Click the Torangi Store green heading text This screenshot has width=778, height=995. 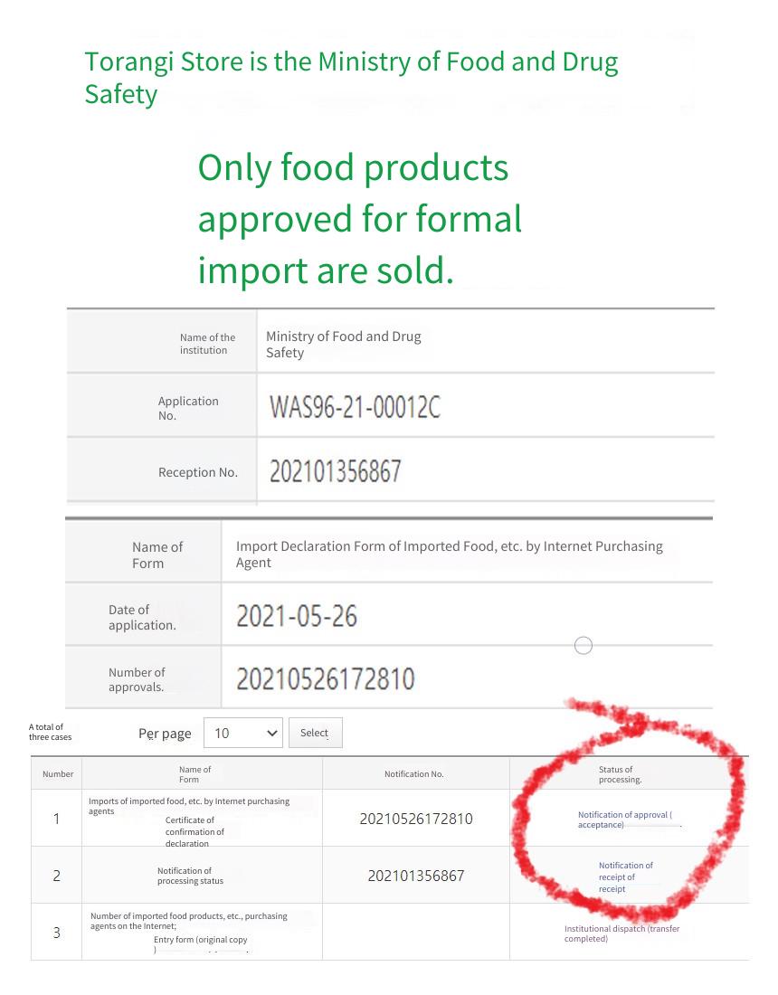click(x=351, y=78)
